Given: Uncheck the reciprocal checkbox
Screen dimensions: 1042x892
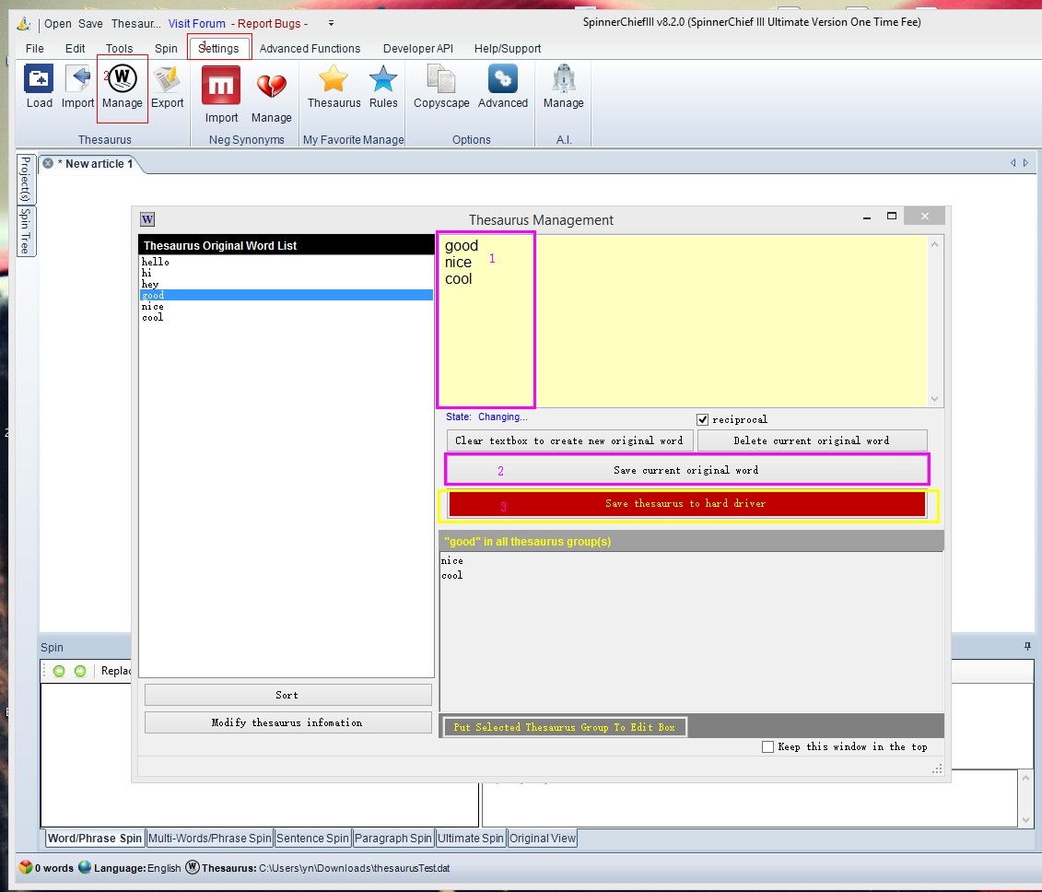Looking at the screenshot, I should [703, 419].
